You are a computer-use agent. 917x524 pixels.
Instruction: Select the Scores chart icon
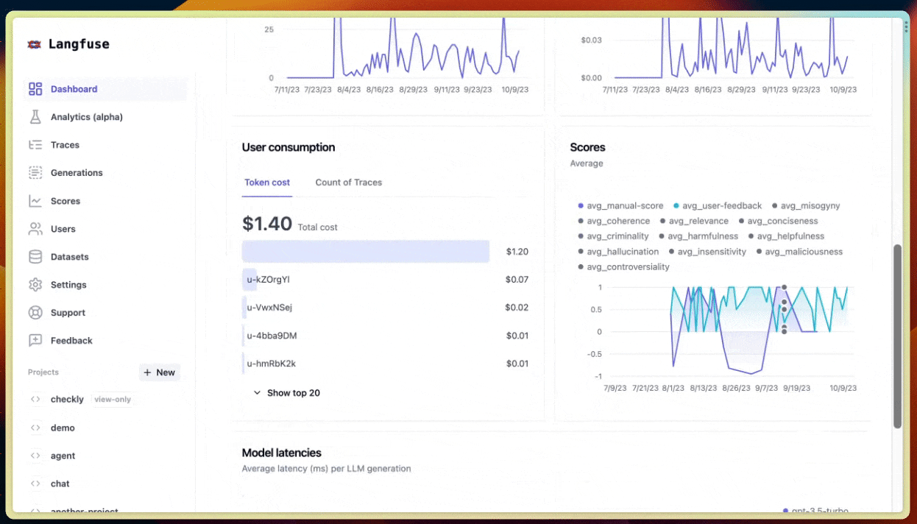point(35,200)
